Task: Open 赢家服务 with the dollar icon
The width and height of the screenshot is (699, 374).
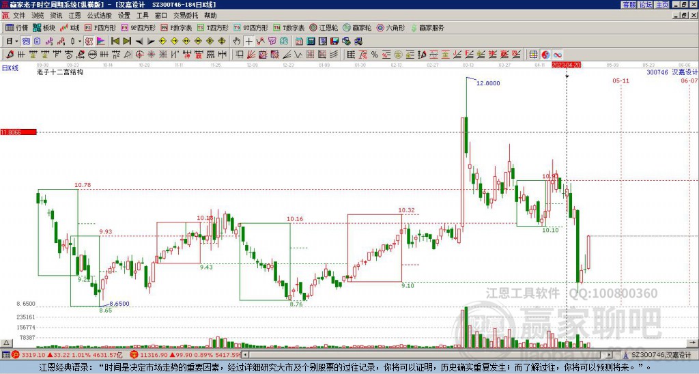Action: (427, 27)
